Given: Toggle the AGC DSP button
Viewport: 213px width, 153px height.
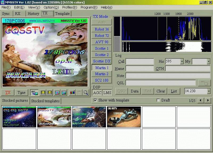Looking at the screenshot, I should click(x=97, y=92).
